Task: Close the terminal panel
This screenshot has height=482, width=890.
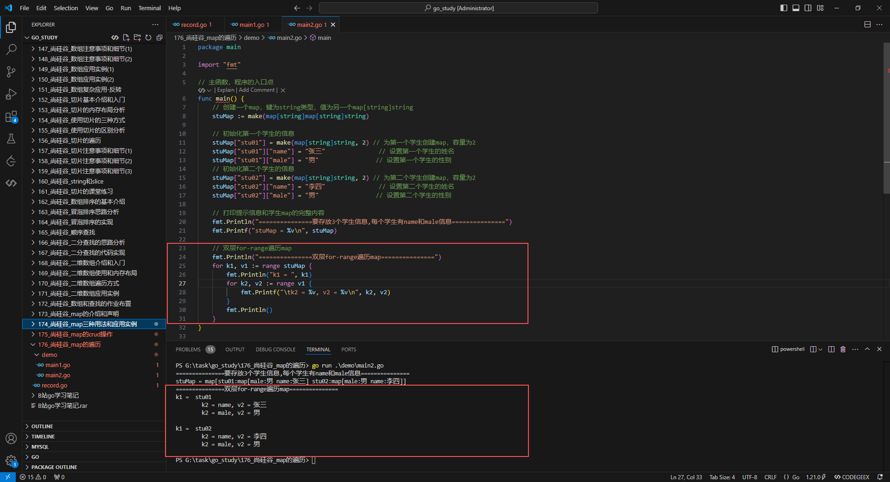Action: pyautogui.click(x=879, y=349)
